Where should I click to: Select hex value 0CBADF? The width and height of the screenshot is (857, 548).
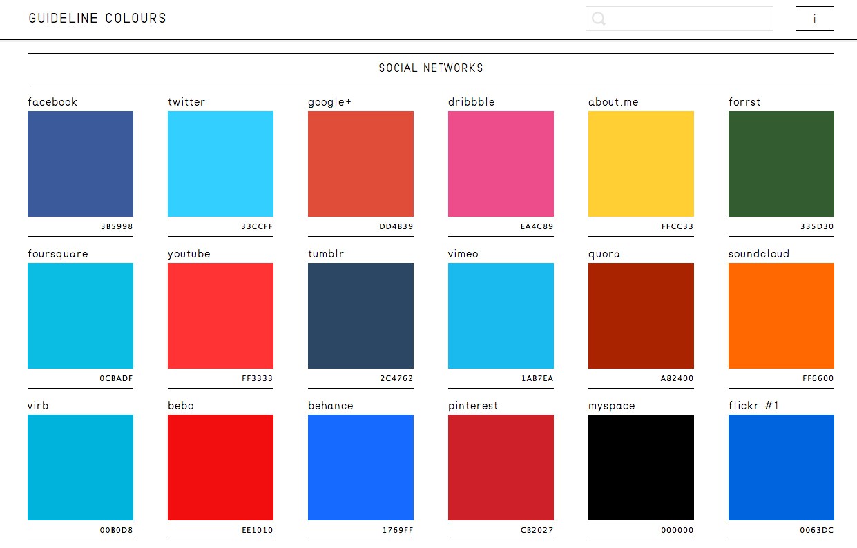click(116, 378)
